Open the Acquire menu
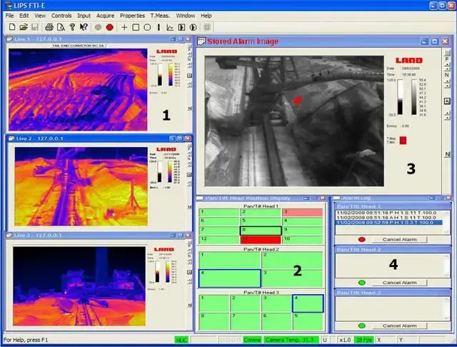Viewport: 457px width, 347px height. 104,15
